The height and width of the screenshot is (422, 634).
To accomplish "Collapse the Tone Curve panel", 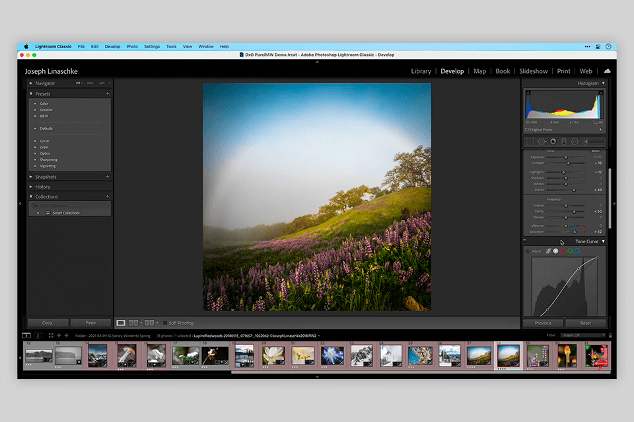I will point(603,241).
